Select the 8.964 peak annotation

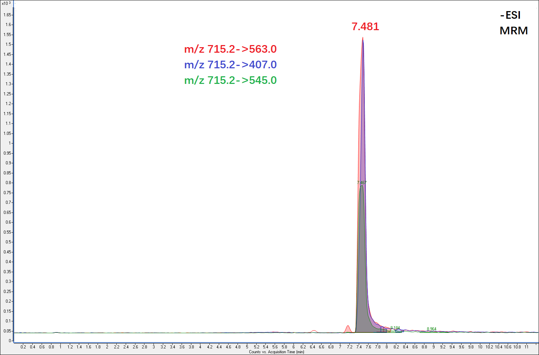tap(431, 329)
